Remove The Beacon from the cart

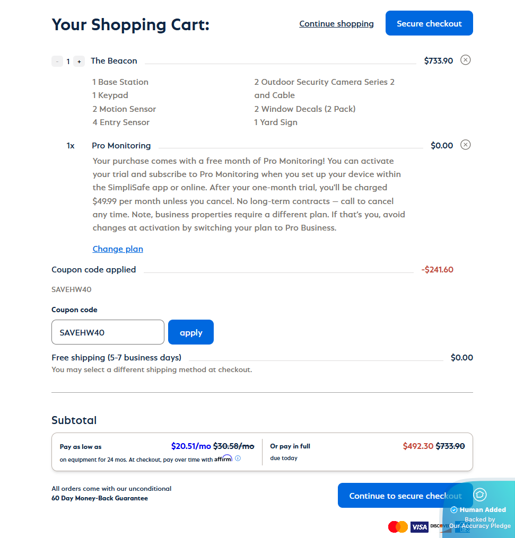click(465, 60)
